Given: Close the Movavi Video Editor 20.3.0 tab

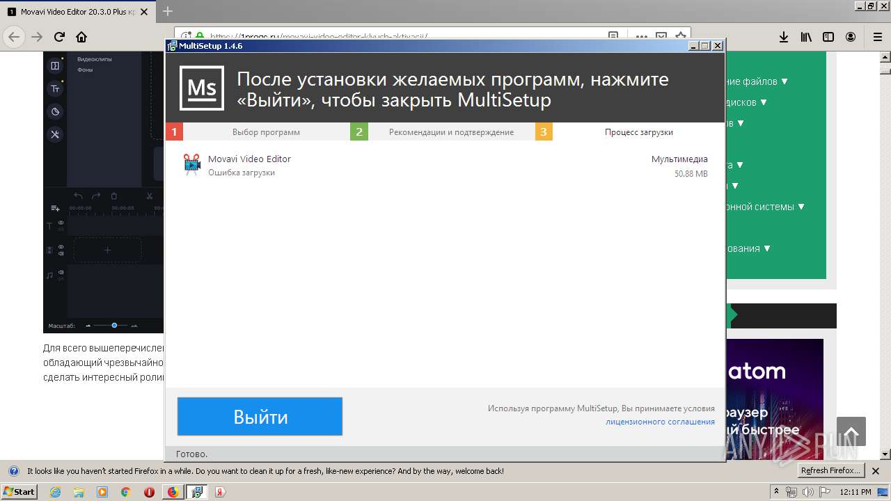Looking at the screenshot, I should click(x=144, y=12).
